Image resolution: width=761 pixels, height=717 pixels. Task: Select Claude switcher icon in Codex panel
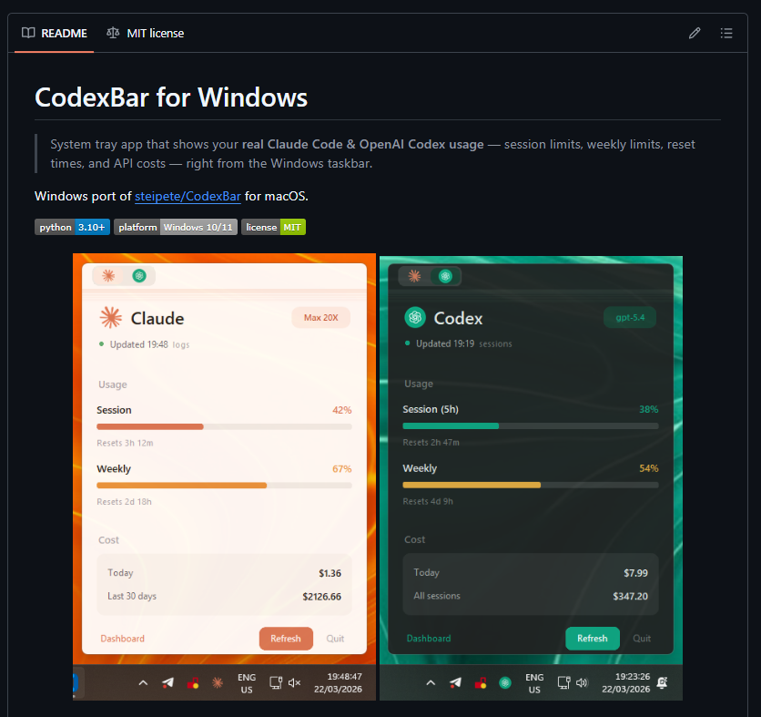(414, 276)
